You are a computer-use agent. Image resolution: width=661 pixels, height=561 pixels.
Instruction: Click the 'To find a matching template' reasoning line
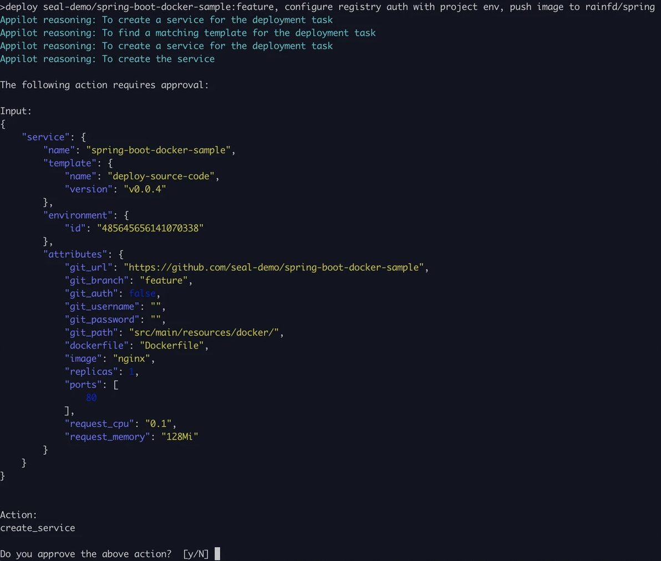(x=187, y=33)
